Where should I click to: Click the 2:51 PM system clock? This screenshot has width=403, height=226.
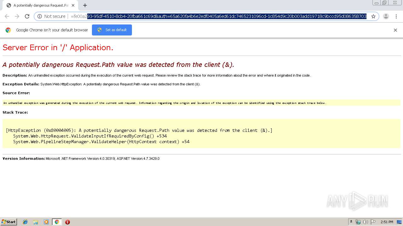[387, 222]
